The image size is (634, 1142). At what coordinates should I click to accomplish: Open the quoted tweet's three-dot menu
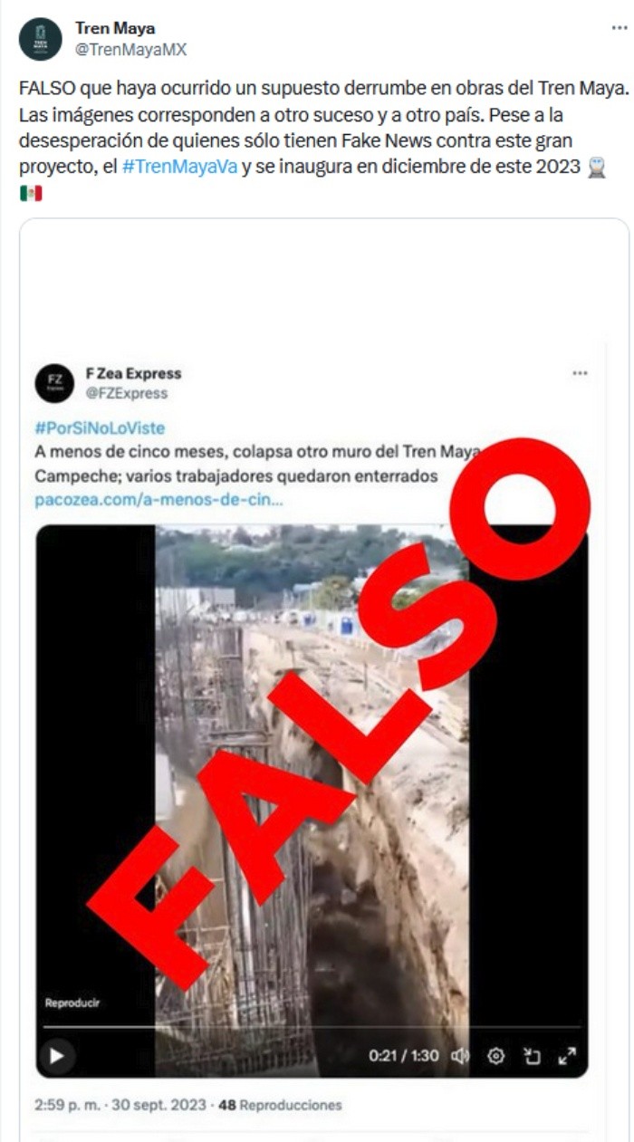point(580,373)
